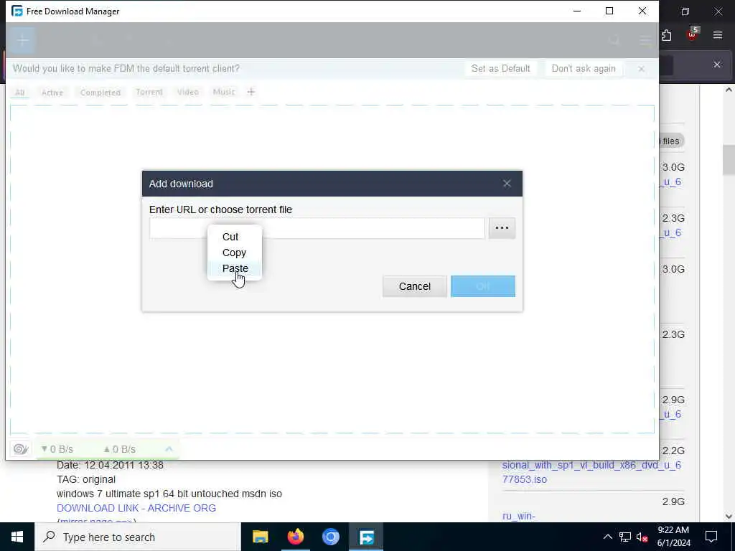735x551 pixels.
Task: Choose Copy from the context menu
Action: pyautogui.click(x=235, y=253)
